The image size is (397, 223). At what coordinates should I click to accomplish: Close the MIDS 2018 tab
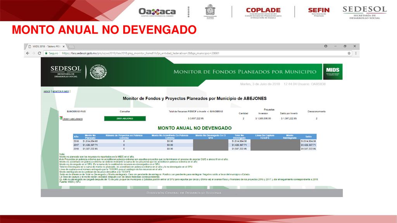[64, 46]
